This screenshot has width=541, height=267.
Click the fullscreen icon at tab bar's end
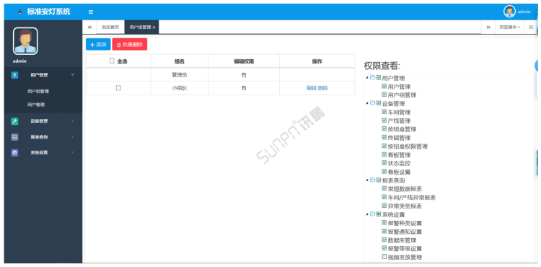[x=530, y=27]
